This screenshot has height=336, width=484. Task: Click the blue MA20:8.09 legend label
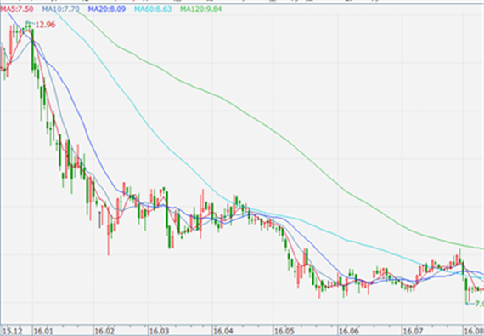coord(107,9)
